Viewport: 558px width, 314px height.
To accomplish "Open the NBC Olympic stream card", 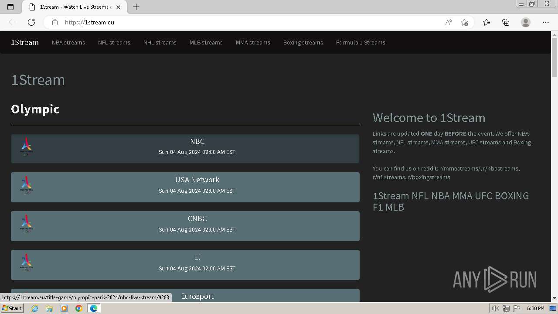I will pyautogui.click(x=185, y=149).
